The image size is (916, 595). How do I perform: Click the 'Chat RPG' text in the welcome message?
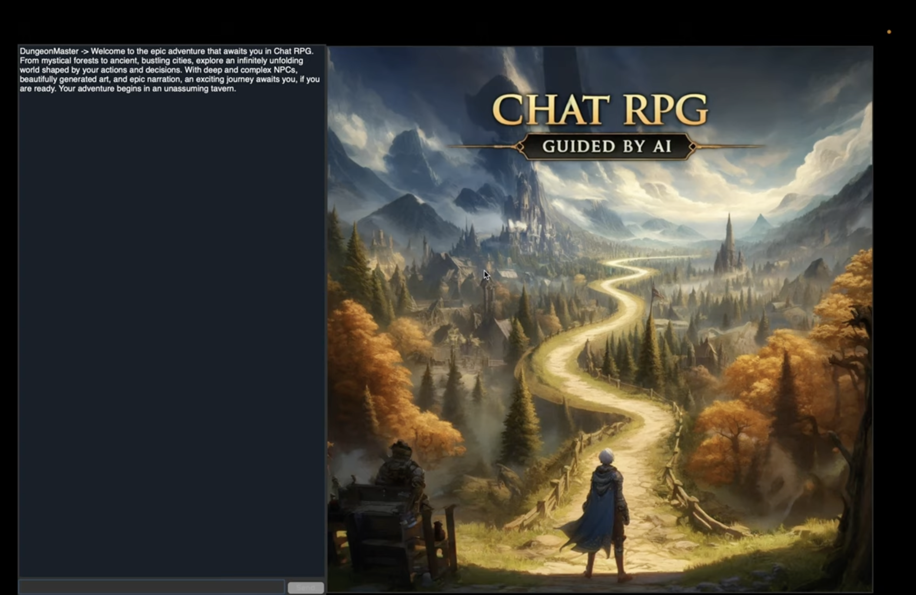pos(293,51)
